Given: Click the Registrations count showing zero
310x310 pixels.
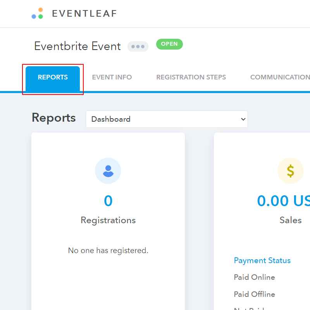Looking at the screenshot, I should pos(108,201).
